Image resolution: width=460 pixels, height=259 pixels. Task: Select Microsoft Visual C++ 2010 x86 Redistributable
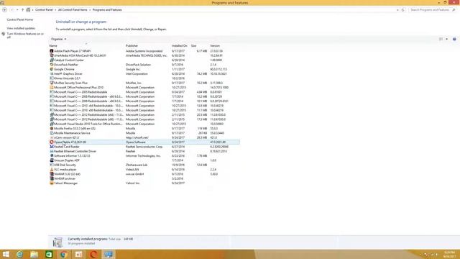coord(144,110)
